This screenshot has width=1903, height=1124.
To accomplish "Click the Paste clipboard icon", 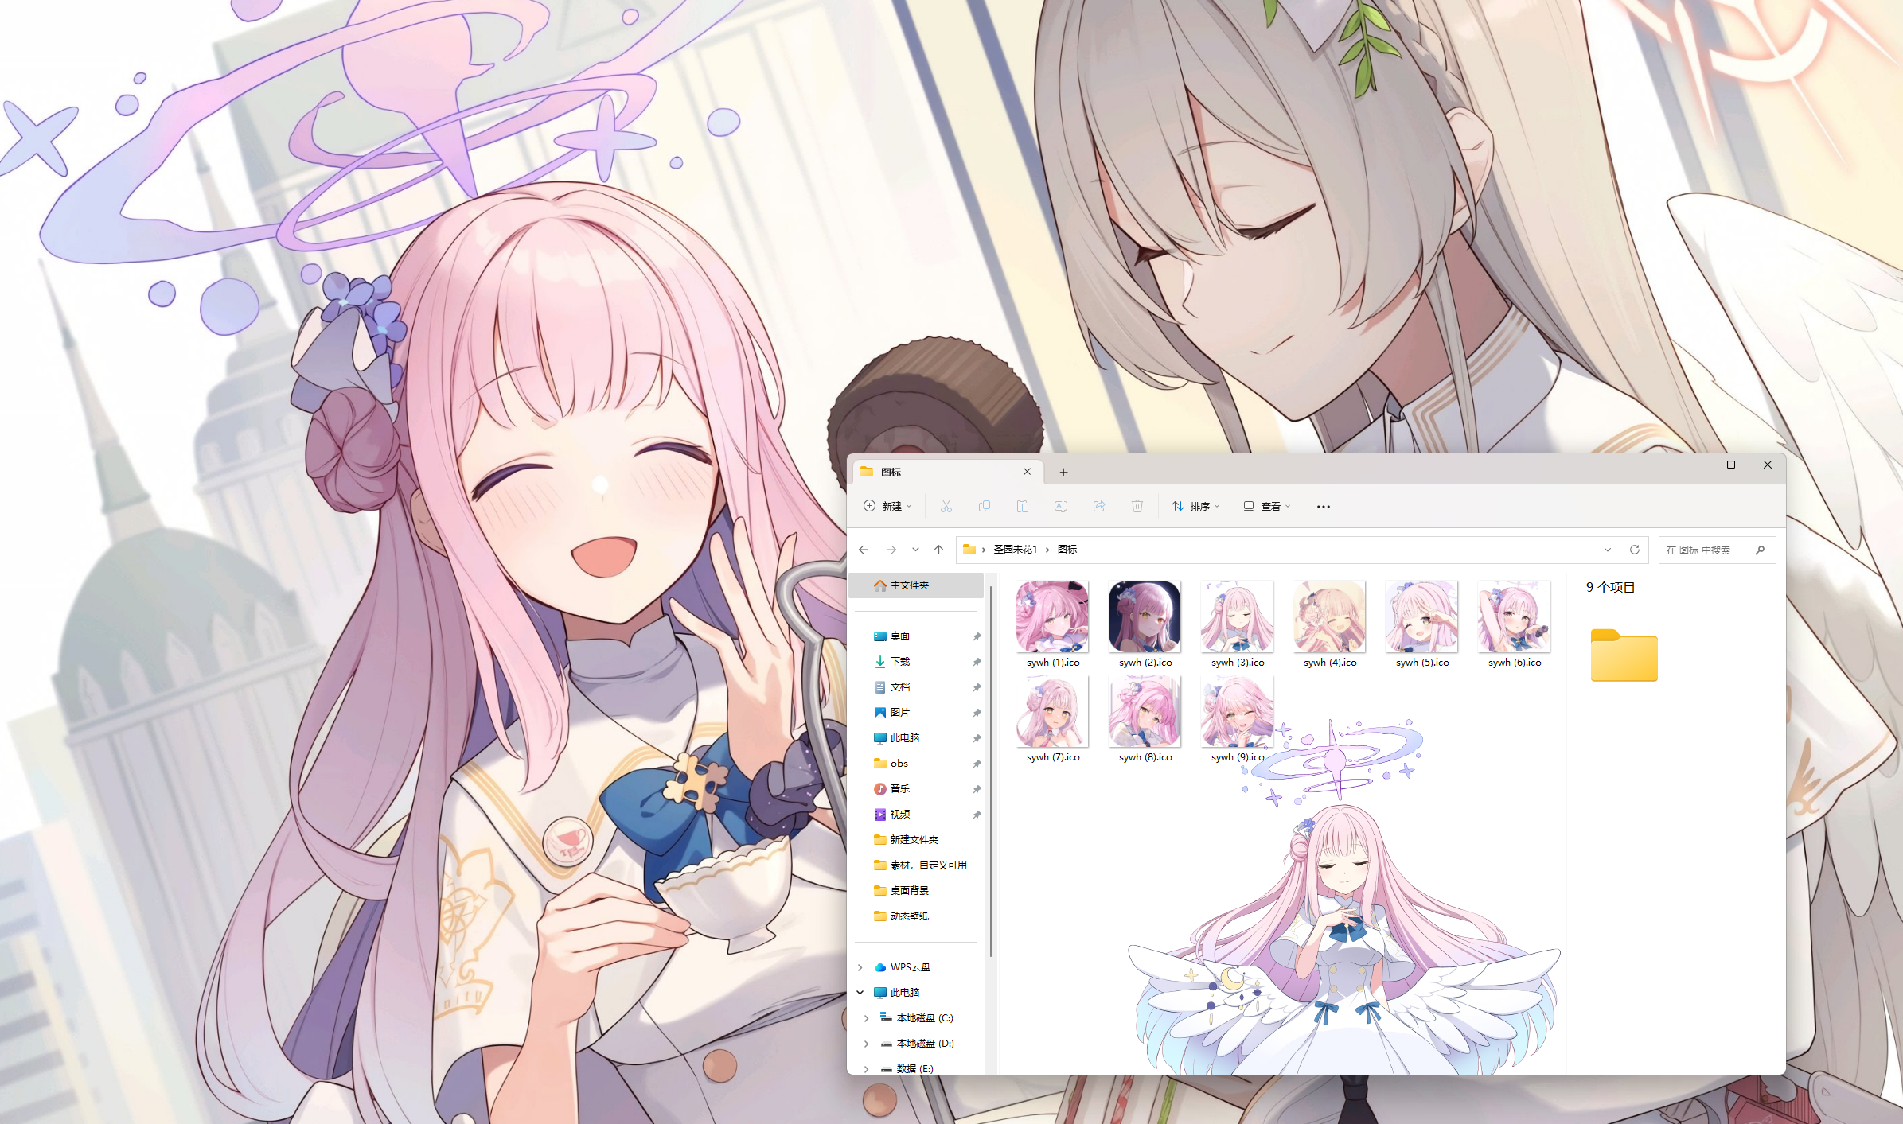I will (1023, 506).
